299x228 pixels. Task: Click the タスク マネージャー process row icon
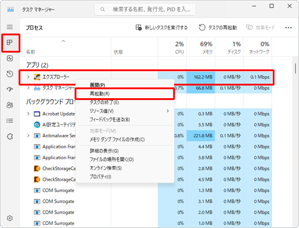(37, 88)
